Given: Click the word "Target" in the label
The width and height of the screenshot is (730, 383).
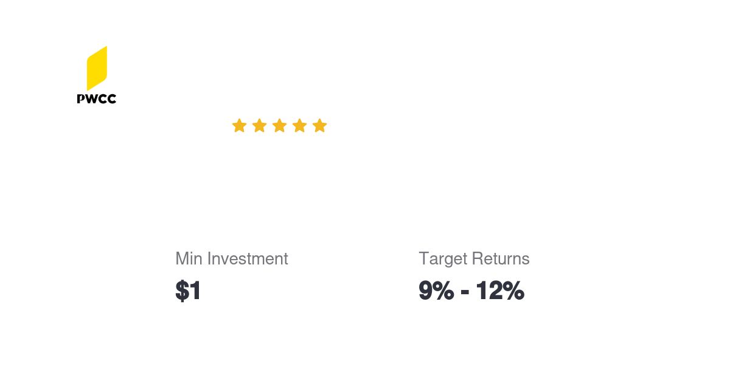Looking at the screenshot, I should tap(440, 259).
